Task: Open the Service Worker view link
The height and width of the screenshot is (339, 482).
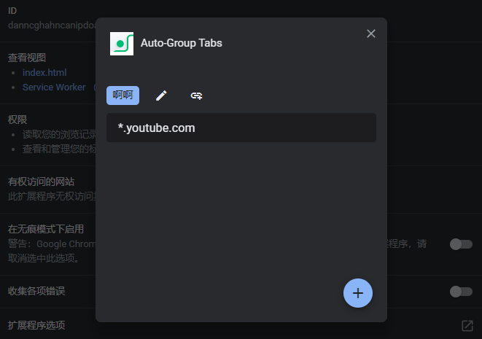Action: point(54,87)
